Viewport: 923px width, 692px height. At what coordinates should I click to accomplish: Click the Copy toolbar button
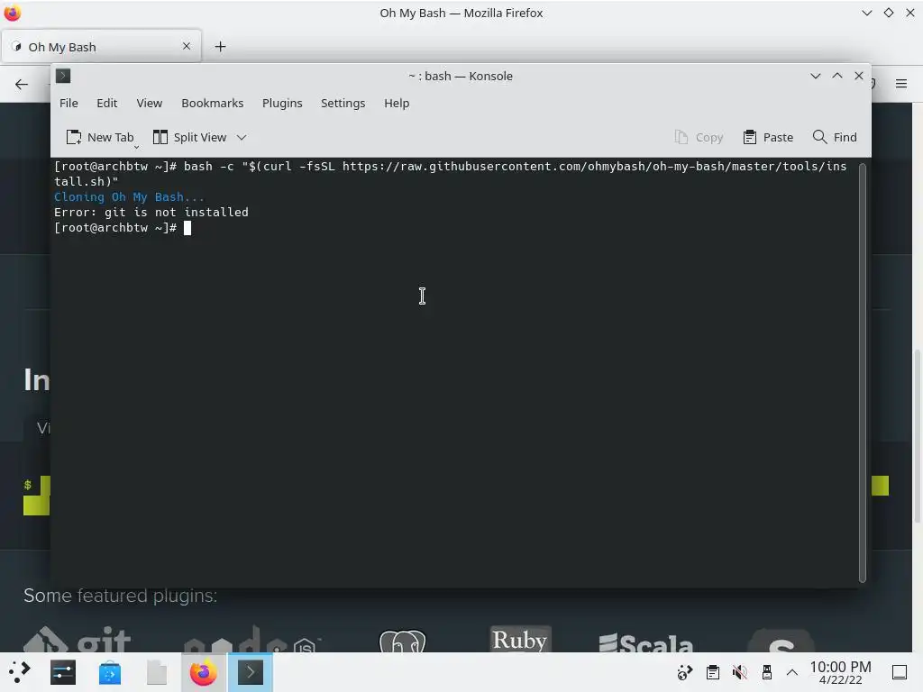699,137
